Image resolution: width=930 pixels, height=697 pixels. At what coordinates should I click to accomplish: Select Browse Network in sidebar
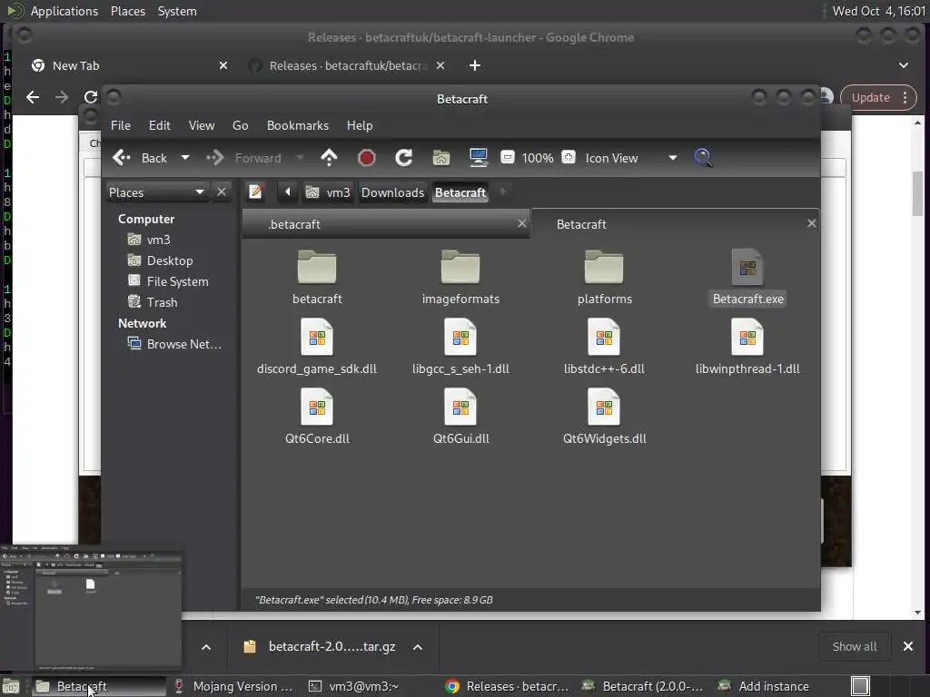(x=175, y=344)
